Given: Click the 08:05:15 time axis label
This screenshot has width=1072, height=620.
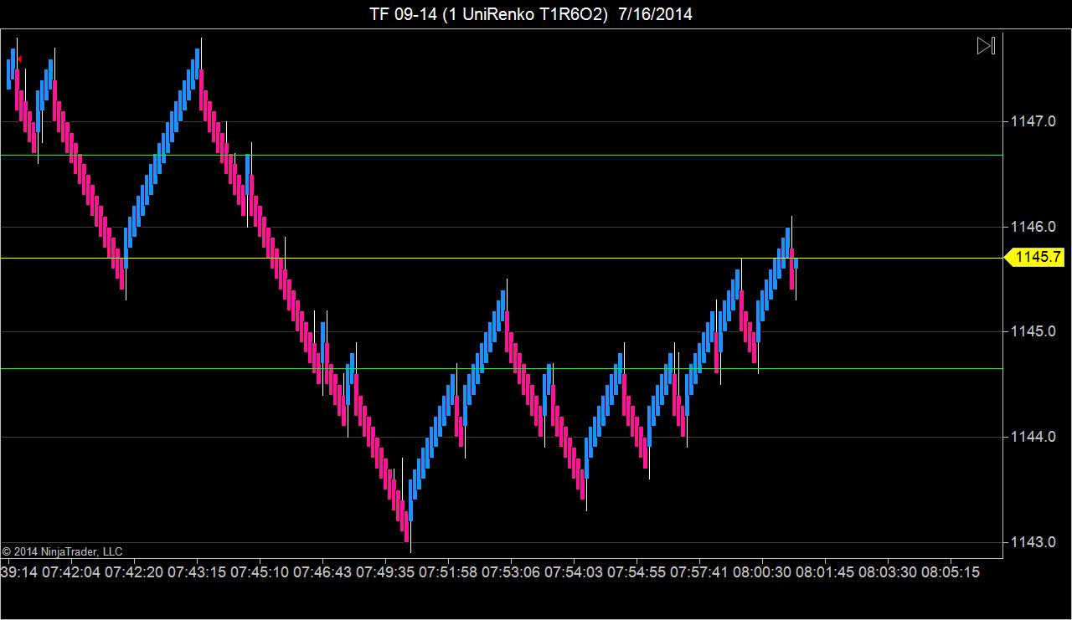Looking at the screenshot, I should [x=951, y=572].
